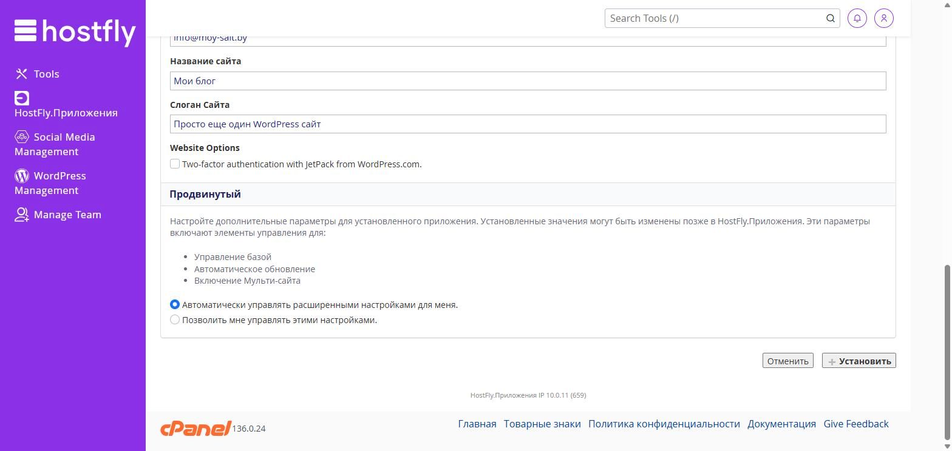The width and height of the screenshot is (952, 451).
Task: Click the Название сайта text field
Action: coord(528,81)
